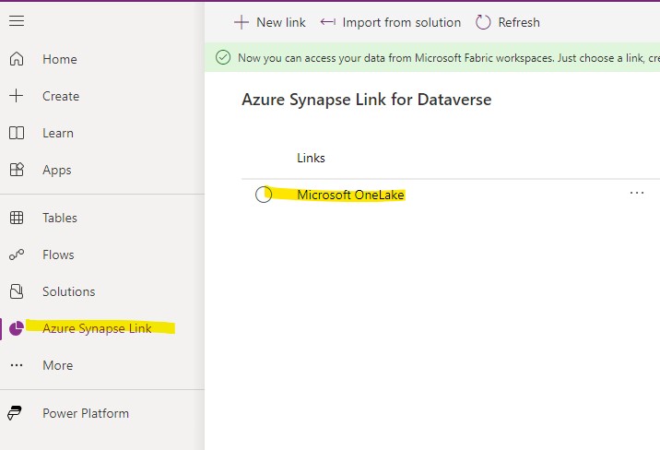Click the Tables grid icon
This screenshot has width=660, height=450.
[17, 218]
